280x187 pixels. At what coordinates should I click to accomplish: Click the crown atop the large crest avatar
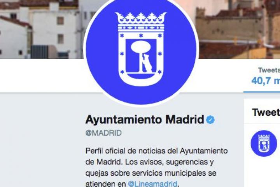pos(141,22)
